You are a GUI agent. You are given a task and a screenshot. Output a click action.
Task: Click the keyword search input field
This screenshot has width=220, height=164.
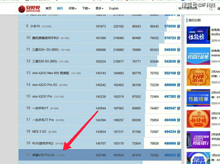[x=191, y=8]
